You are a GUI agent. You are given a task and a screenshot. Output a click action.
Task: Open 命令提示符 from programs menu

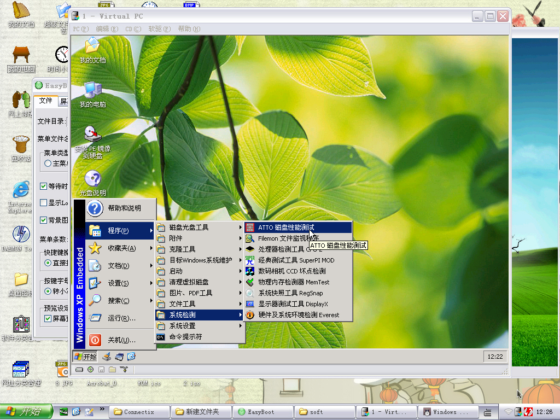click(x=200, y=337)
